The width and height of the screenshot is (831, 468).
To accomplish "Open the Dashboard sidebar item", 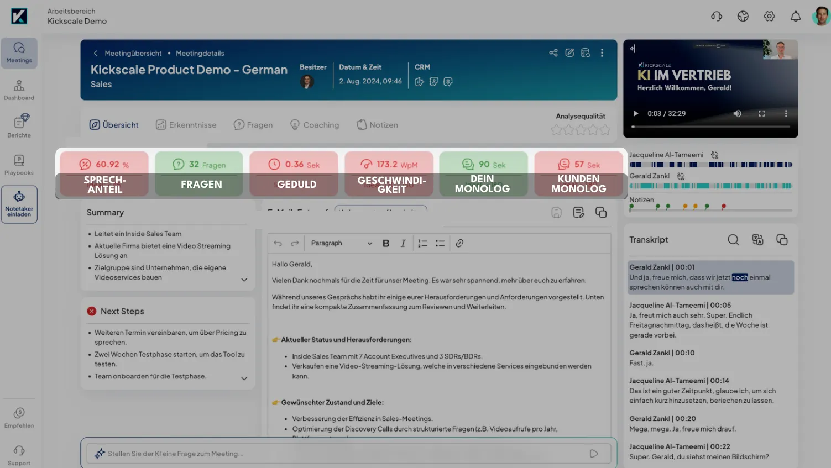I will point(19,90).
